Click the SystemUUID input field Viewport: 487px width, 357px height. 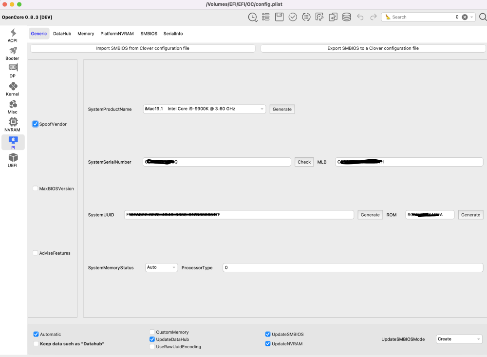[x=239, y=215]
